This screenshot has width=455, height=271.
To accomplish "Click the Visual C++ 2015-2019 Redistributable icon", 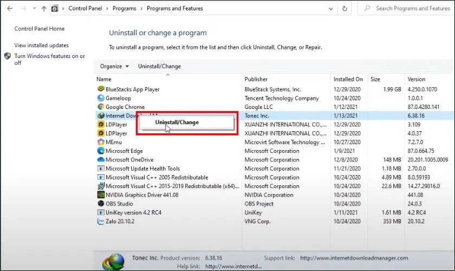I will click(101, 186).
